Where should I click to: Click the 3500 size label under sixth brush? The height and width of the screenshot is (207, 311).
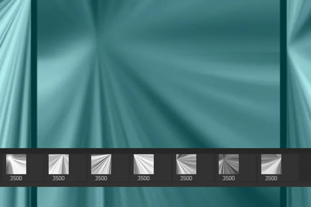coord(229,178)
